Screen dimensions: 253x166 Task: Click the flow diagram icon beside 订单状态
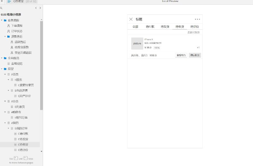tap(9, 31)
